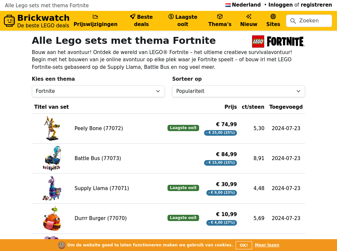Open Prijswijzigingen price changes page
Image resolution: width=337 pixels, height=251 pixels.
(95, 21)
